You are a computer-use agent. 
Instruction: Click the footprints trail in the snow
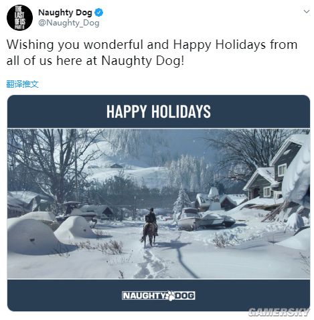(149, 263)
